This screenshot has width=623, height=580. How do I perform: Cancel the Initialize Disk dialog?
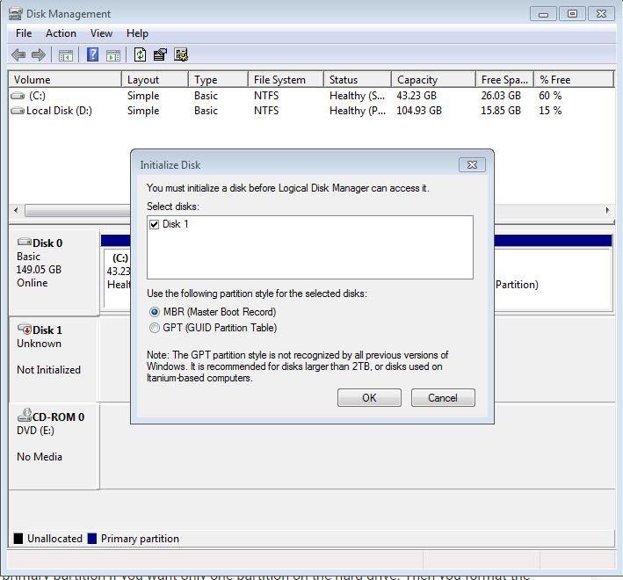(443, 397)
